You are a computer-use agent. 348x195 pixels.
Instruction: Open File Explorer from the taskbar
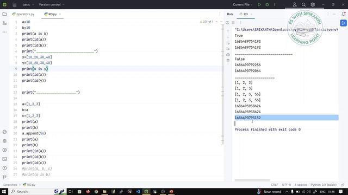tap(104, 191)
